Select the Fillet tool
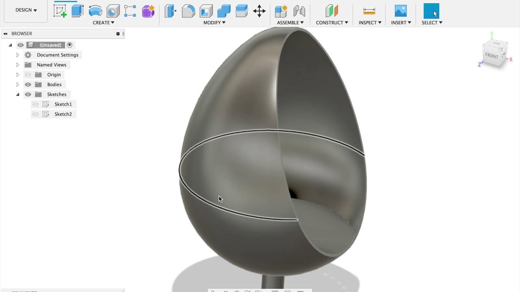Image resolution: width=520 pixels, height=292 pixels. (x=188, y=11)
